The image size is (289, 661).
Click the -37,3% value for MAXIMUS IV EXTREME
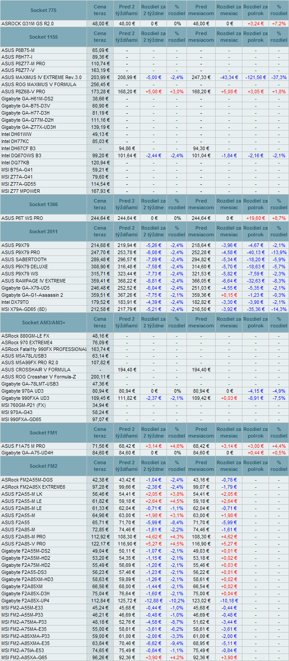click(x=279, y=77)
